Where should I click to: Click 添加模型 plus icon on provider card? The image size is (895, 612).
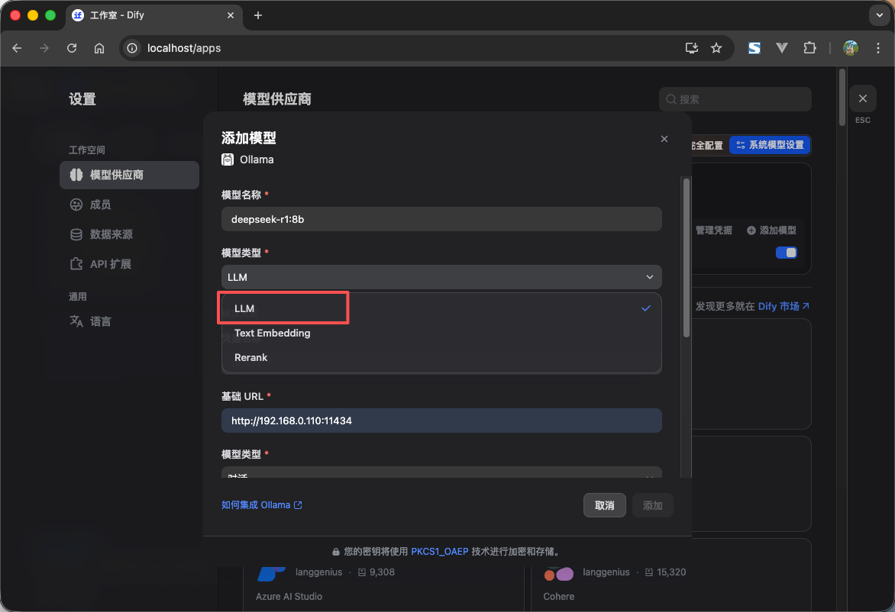point(751,230)
